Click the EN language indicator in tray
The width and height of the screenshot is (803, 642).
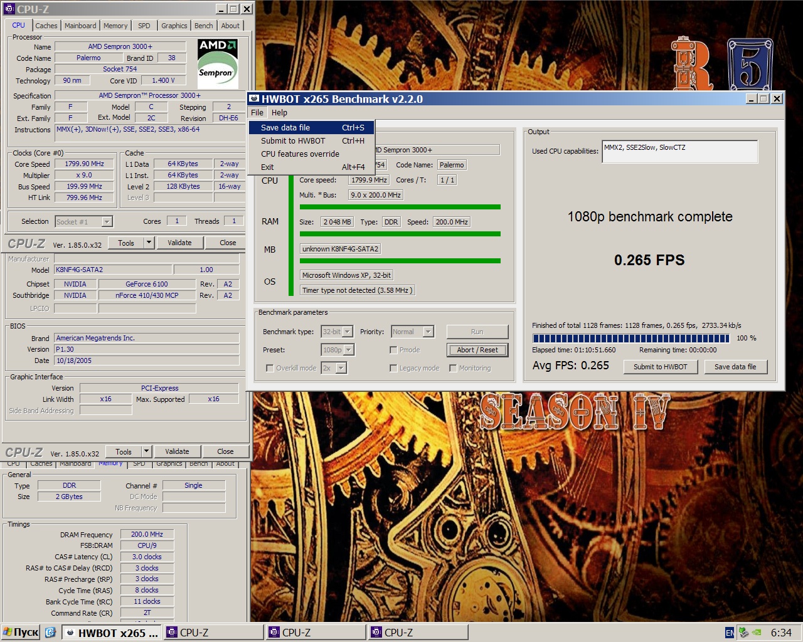point(730,633)
